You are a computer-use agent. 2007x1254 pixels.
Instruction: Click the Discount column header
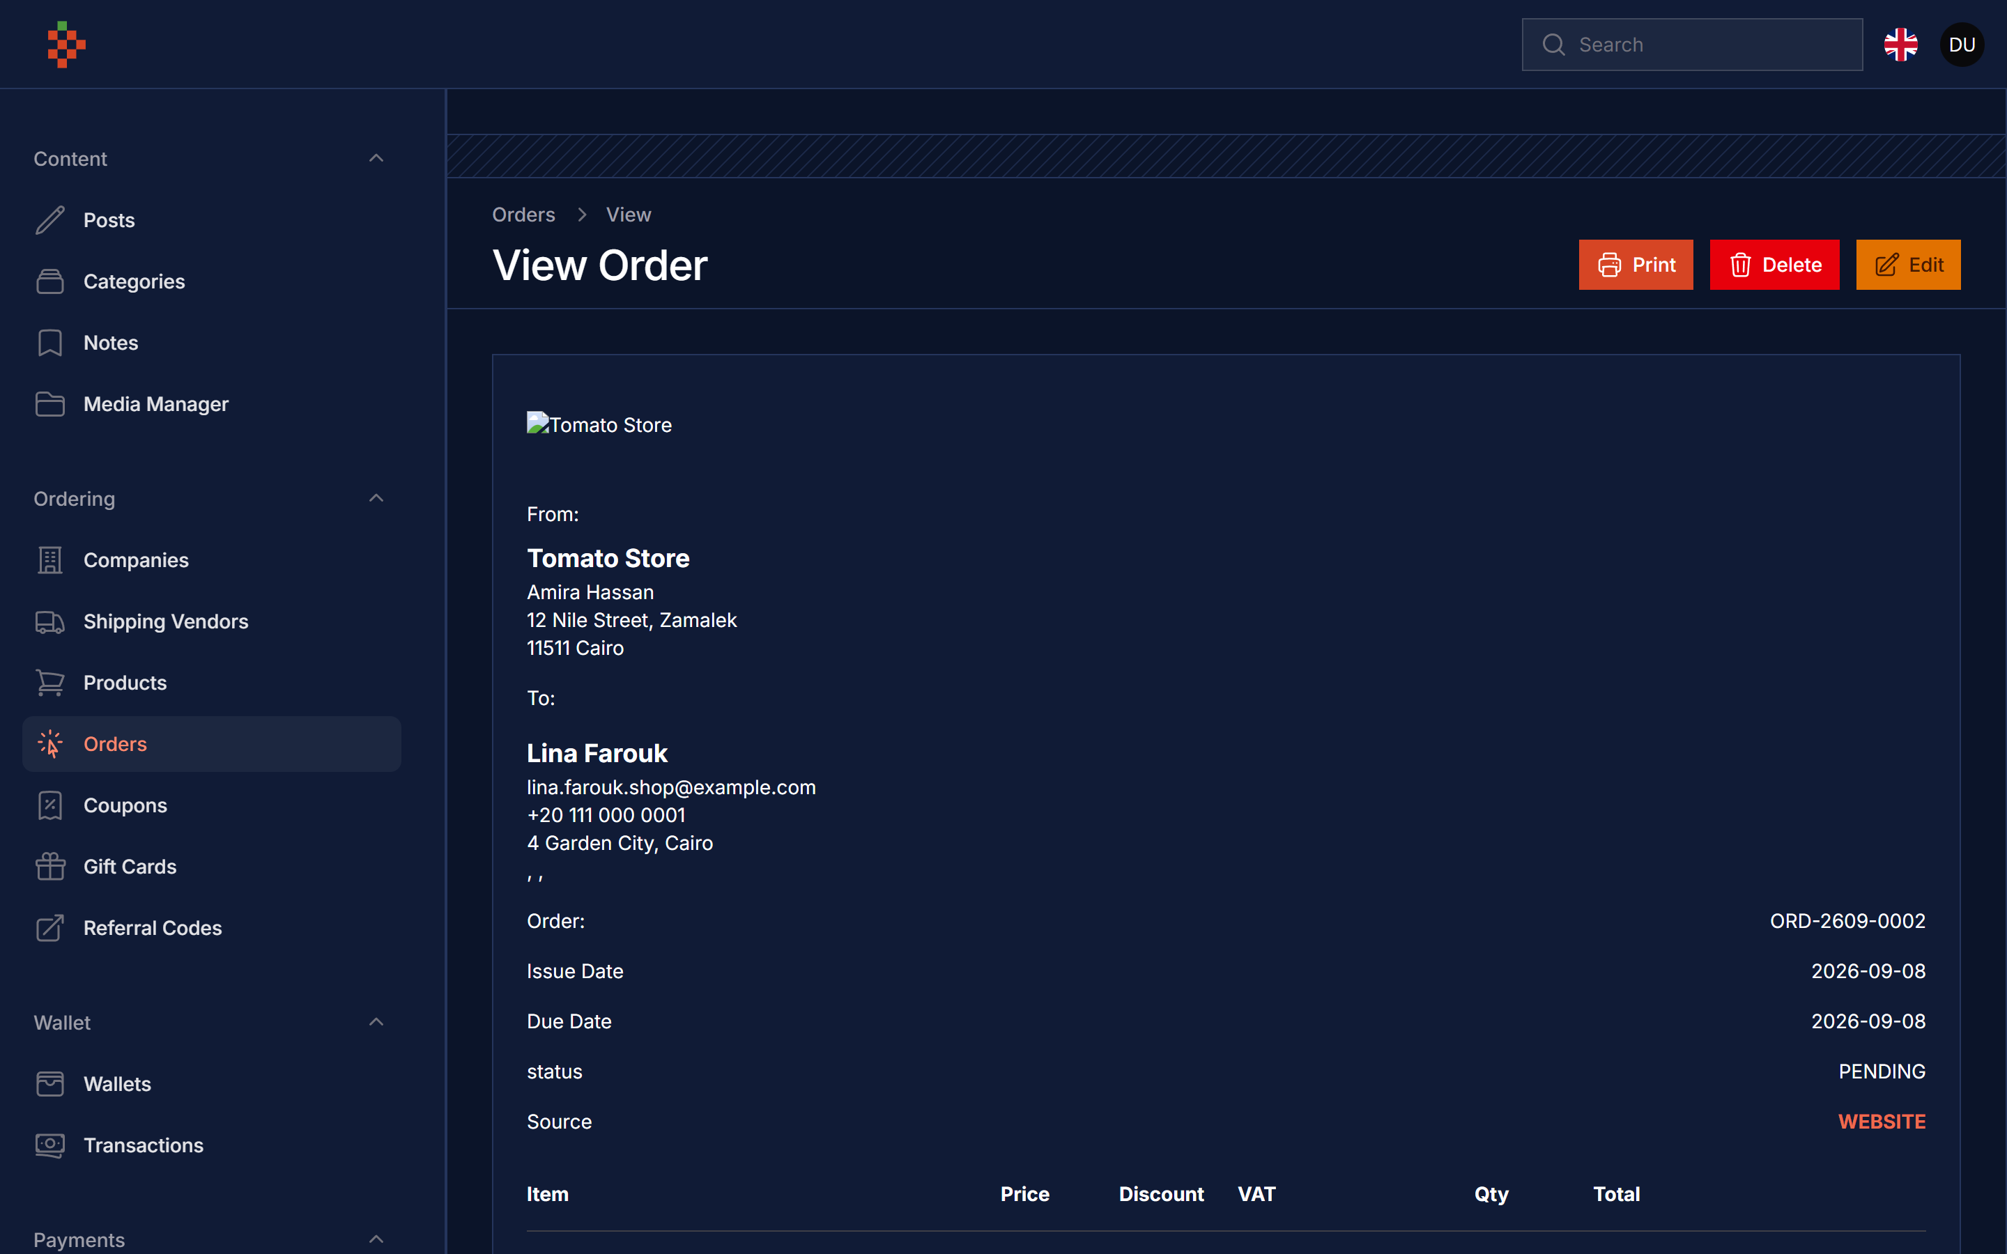click(1161, 1195)
